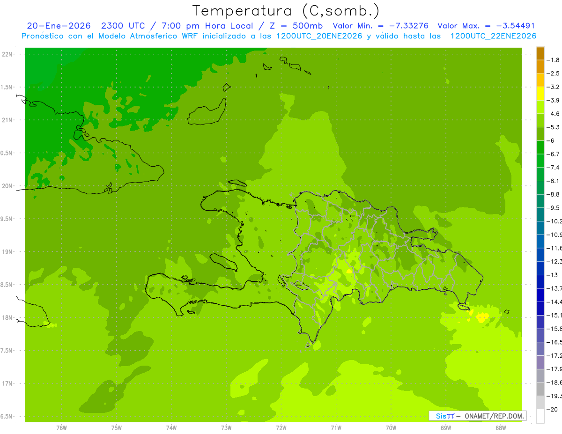Pick the dark orange swatch above -1.8

tap(540, 53)
